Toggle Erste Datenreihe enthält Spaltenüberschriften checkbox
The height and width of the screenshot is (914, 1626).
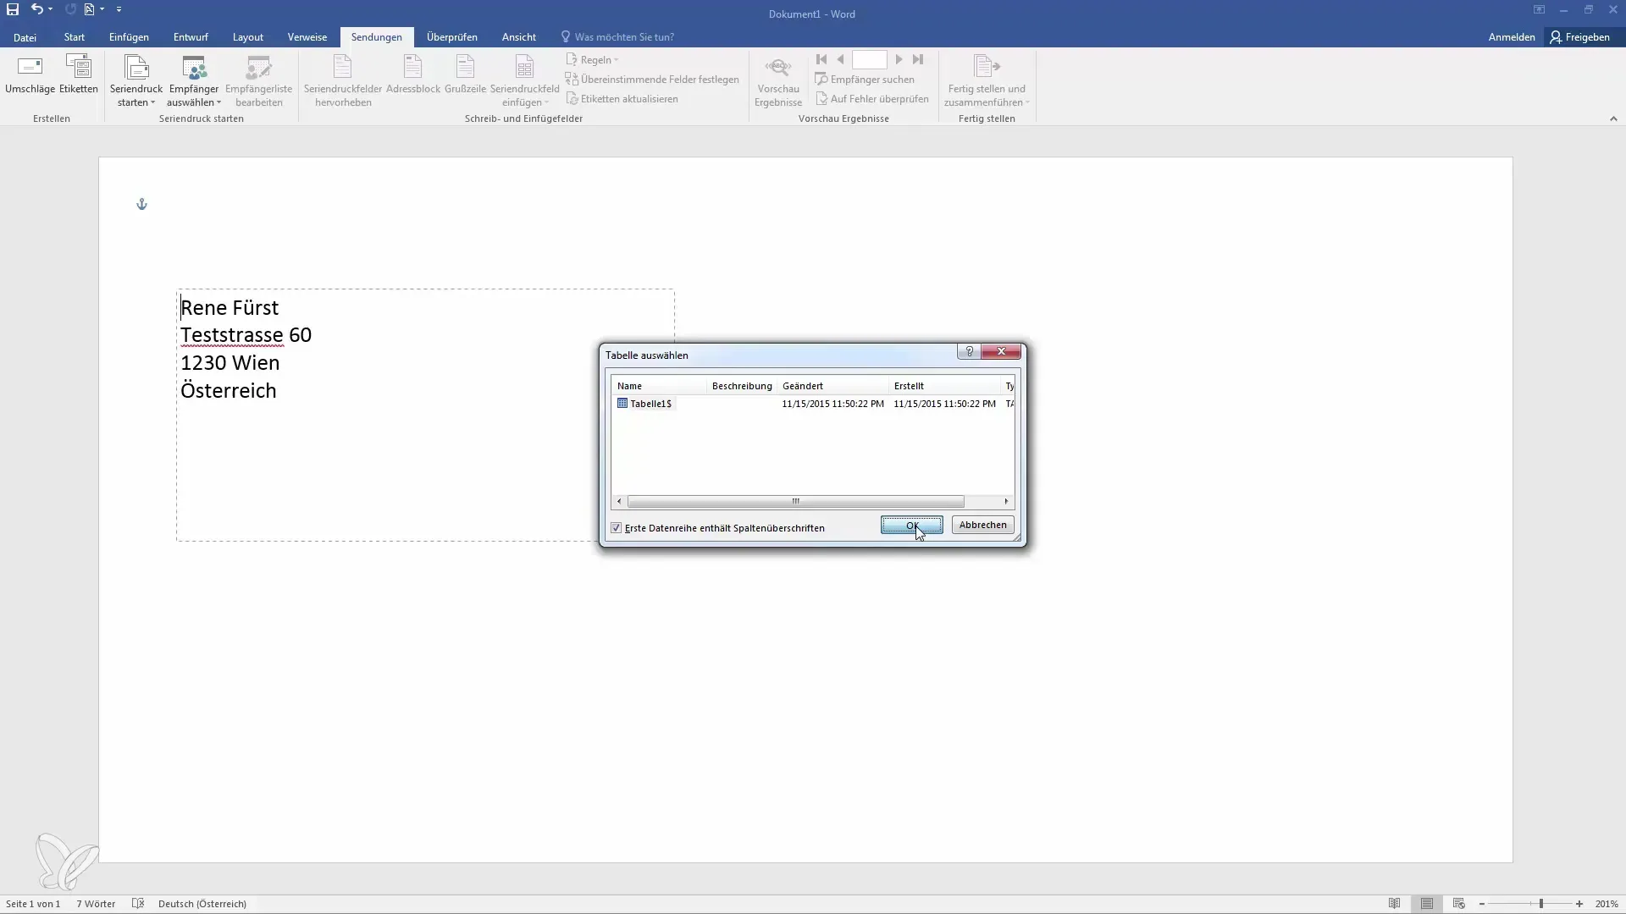[617, 528]
